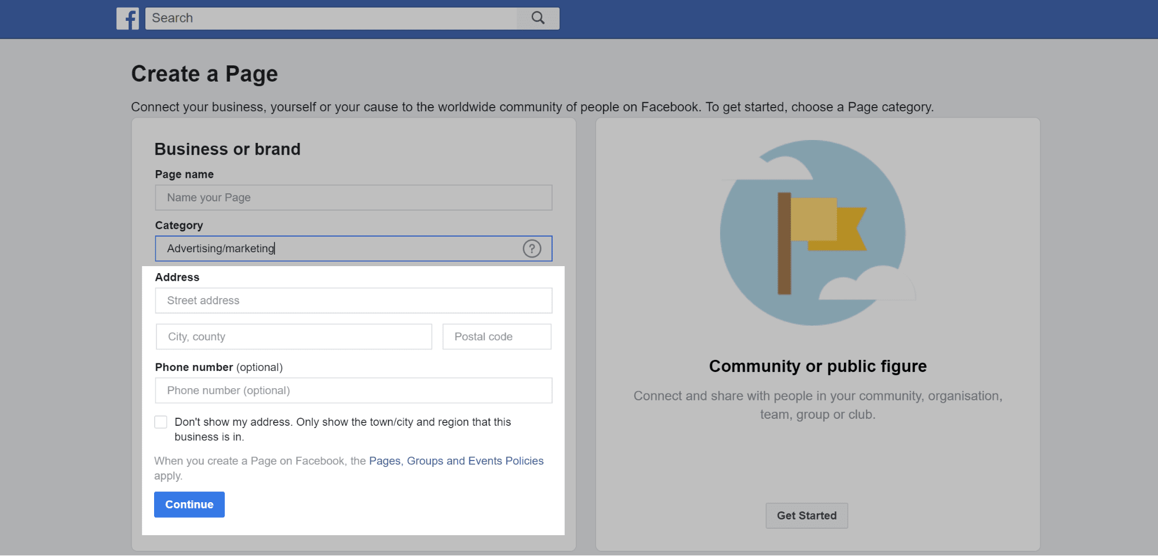Open Pages, Groups and Events Policies link
Viewport: 1158px width, 556px height.
coord(456,461)
